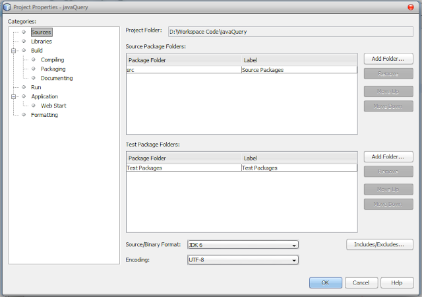Collapse the Application tree node

click(13, 96)
